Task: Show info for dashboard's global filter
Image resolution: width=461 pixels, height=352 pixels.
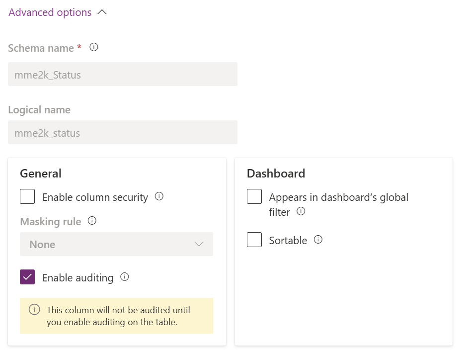Action: (x=301, y=211)
